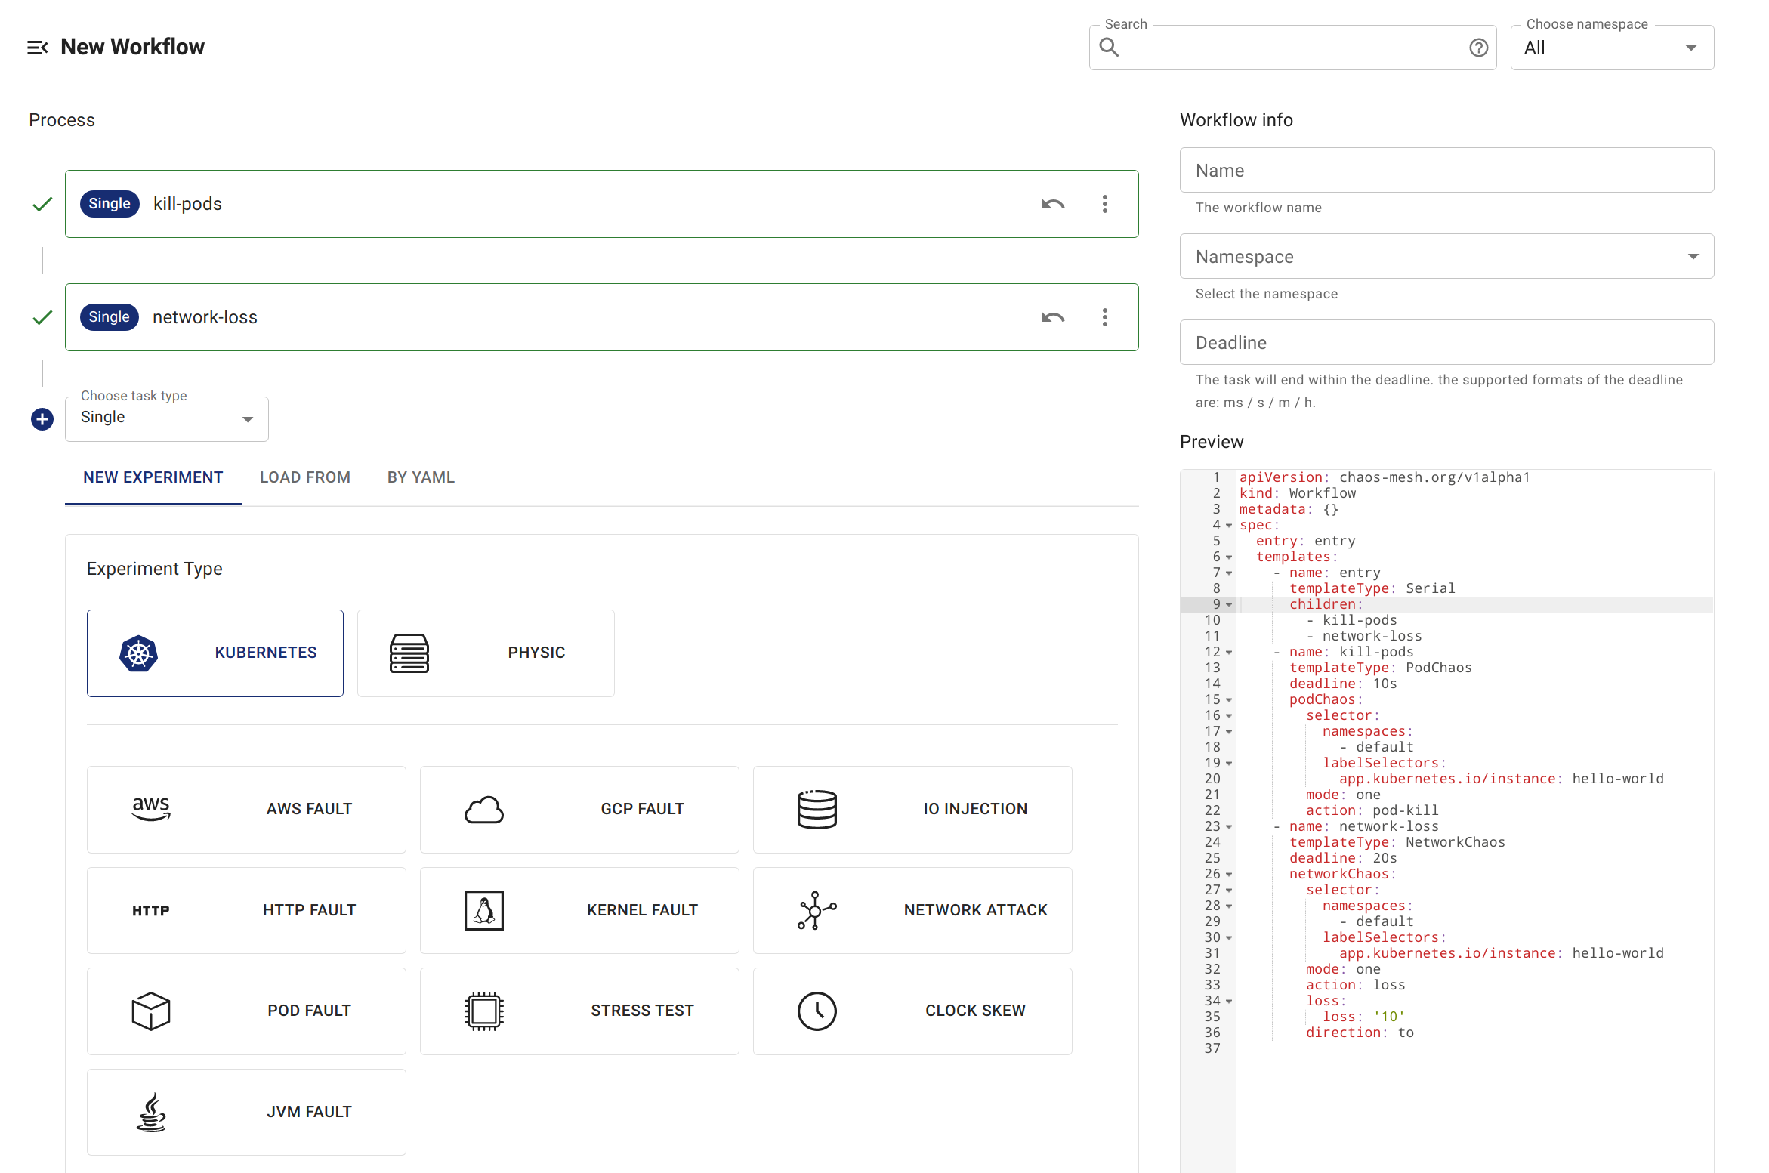Click the Deadline input field
The image size is (1769, 1173).
click(x=1446, y=342)
